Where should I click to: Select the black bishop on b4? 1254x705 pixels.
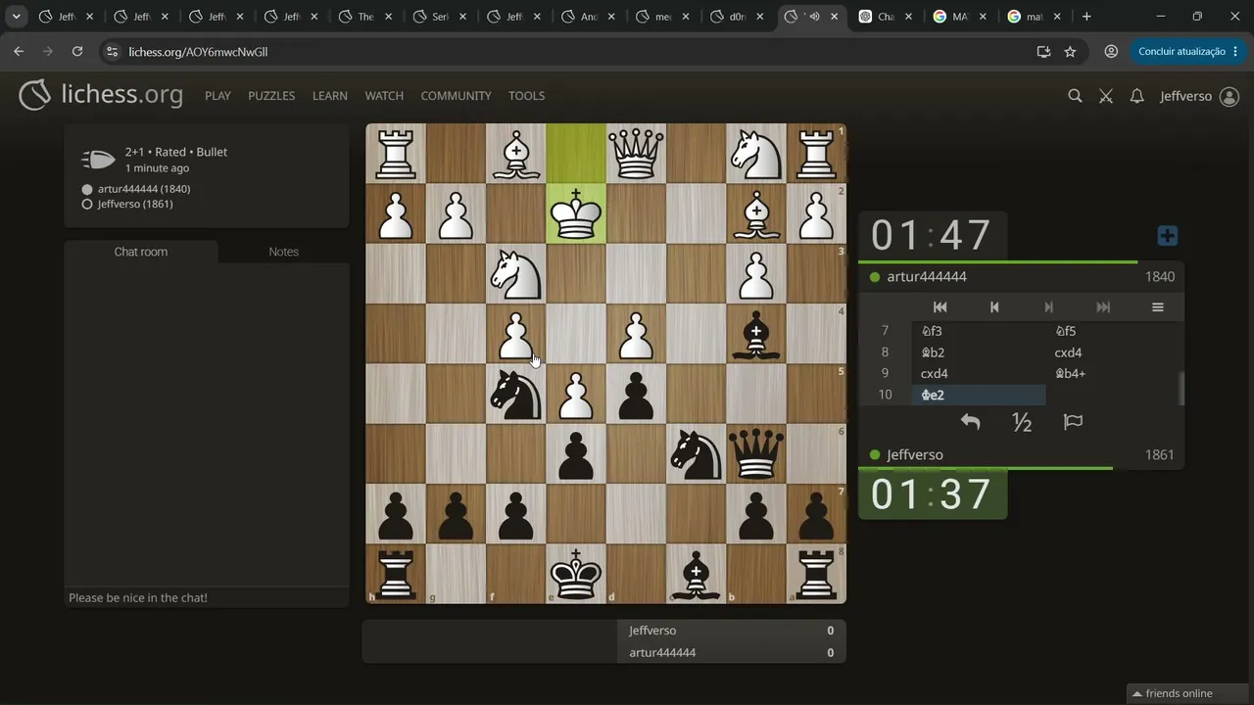(x=755, y=334)
